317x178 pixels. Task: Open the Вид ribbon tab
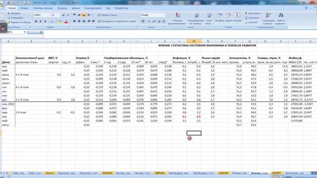click(108, 8)
